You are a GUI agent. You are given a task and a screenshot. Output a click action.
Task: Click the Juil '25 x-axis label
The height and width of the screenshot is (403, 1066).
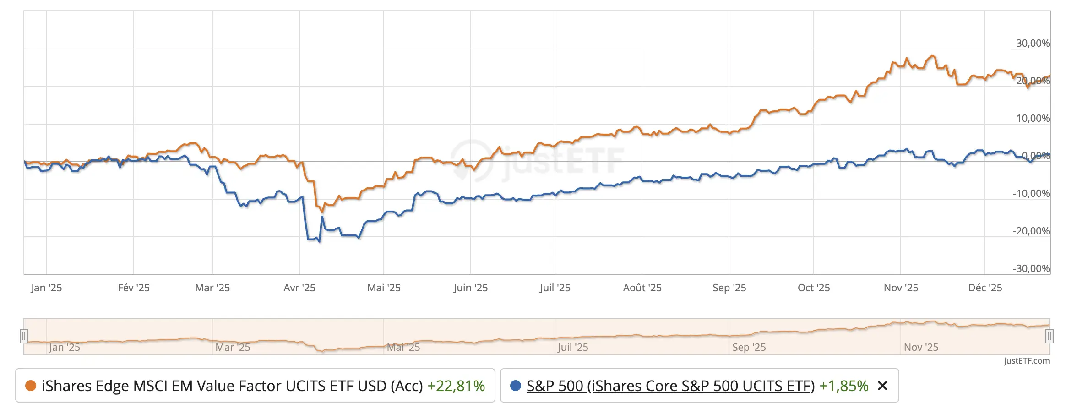point(555,288)
